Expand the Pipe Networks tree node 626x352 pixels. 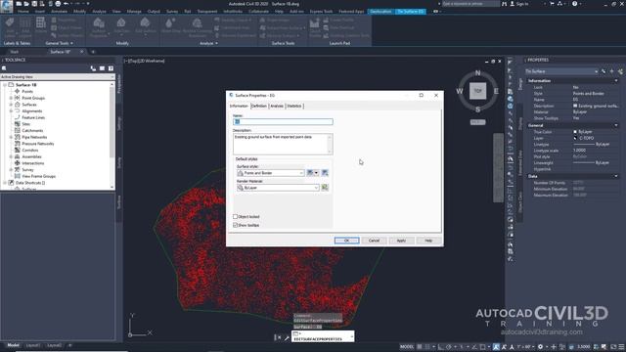coord(11,137)
